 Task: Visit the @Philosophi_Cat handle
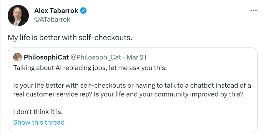point(96,57)
